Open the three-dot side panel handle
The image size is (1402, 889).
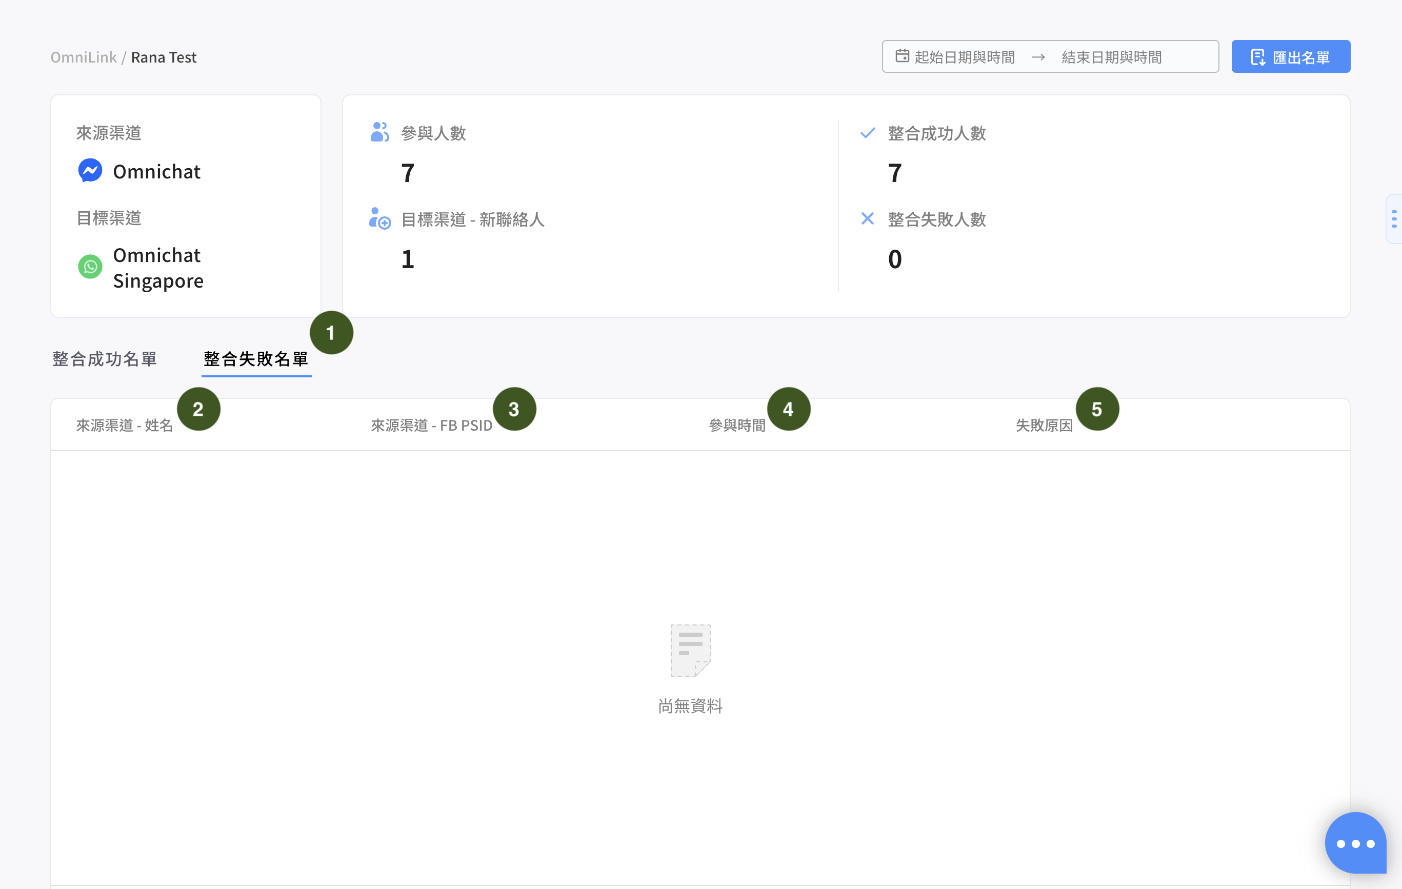[1394, 219]
